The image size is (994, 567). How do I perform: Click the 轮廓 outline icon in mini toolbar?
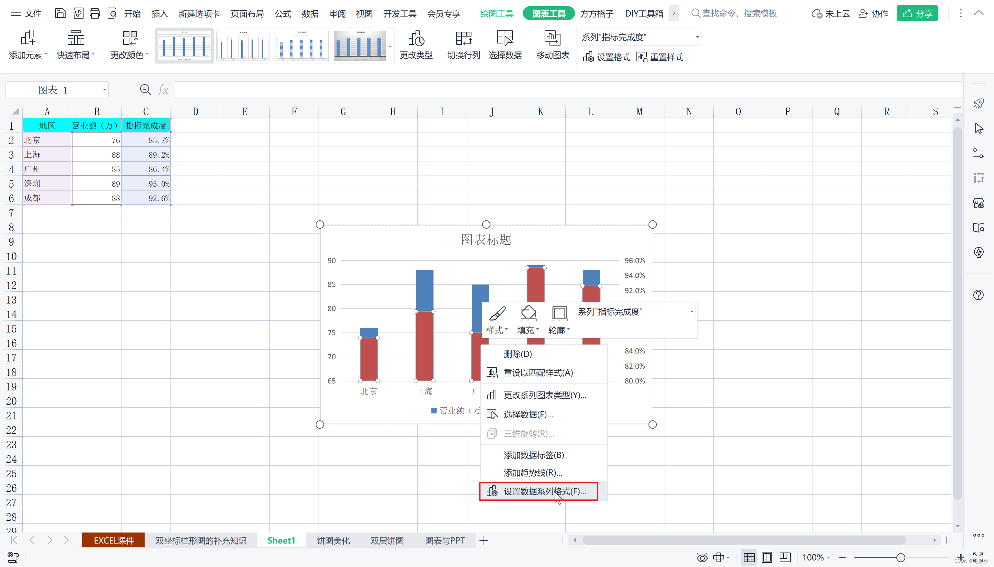(x=559, y=314)
